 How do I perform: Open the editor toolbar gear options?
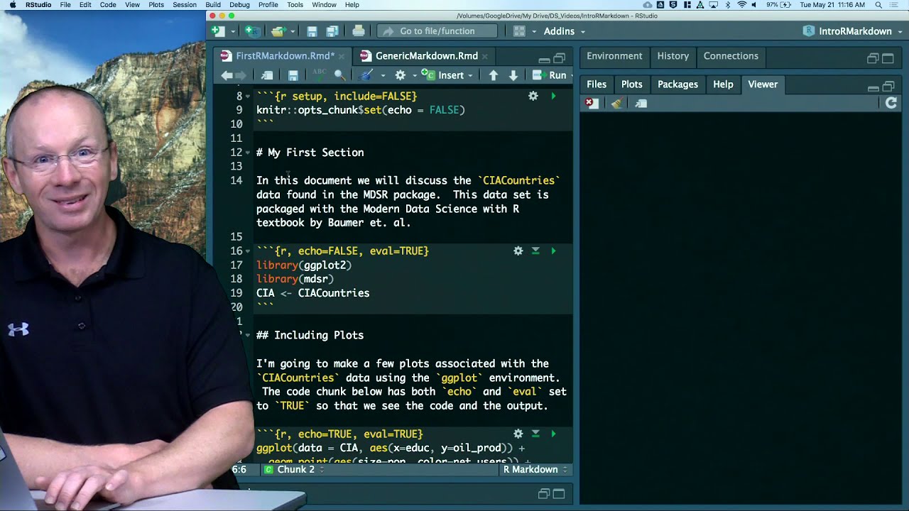click(401, 75)
